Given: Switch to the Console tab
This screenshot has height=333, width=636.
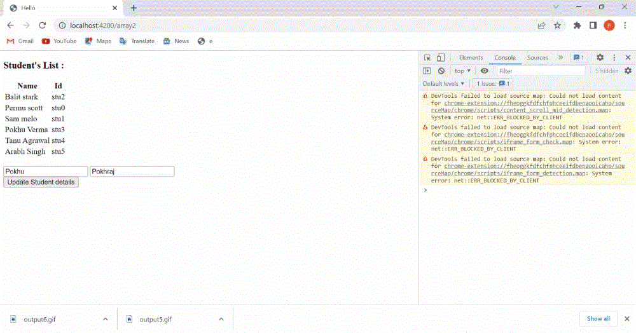Looking at the screenshot, I should click(x=504, y=58).
